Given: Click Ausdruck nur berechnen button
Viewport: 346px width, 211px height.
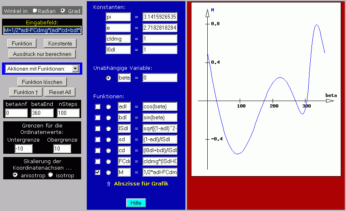Looking at the screenshot, I should click(42, 54).
